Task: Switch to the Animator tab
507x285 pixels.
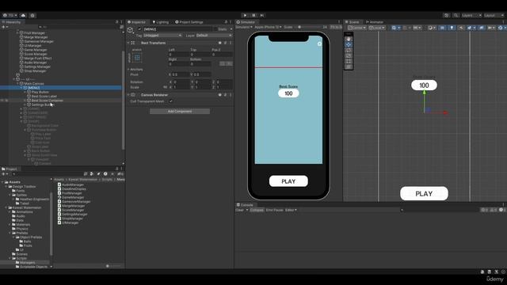Action: (x=375, y=22)
